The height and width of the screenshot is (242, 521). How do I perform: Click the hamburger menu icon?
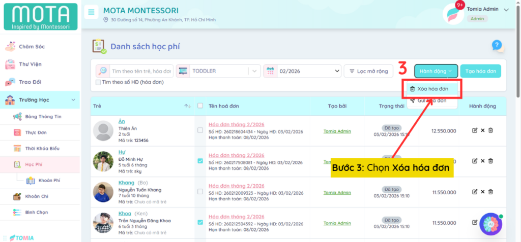[x=91, y=13]
